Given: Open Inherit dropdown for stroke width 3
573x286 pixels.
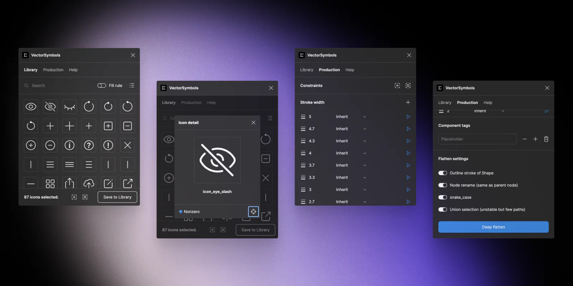Looking at the screenshot, I should 351,189.
